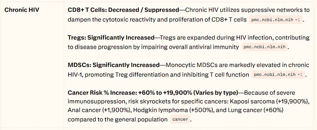
Task: Click the phrase disease progression in Tregs paragraph
Action: pos(100,47)
